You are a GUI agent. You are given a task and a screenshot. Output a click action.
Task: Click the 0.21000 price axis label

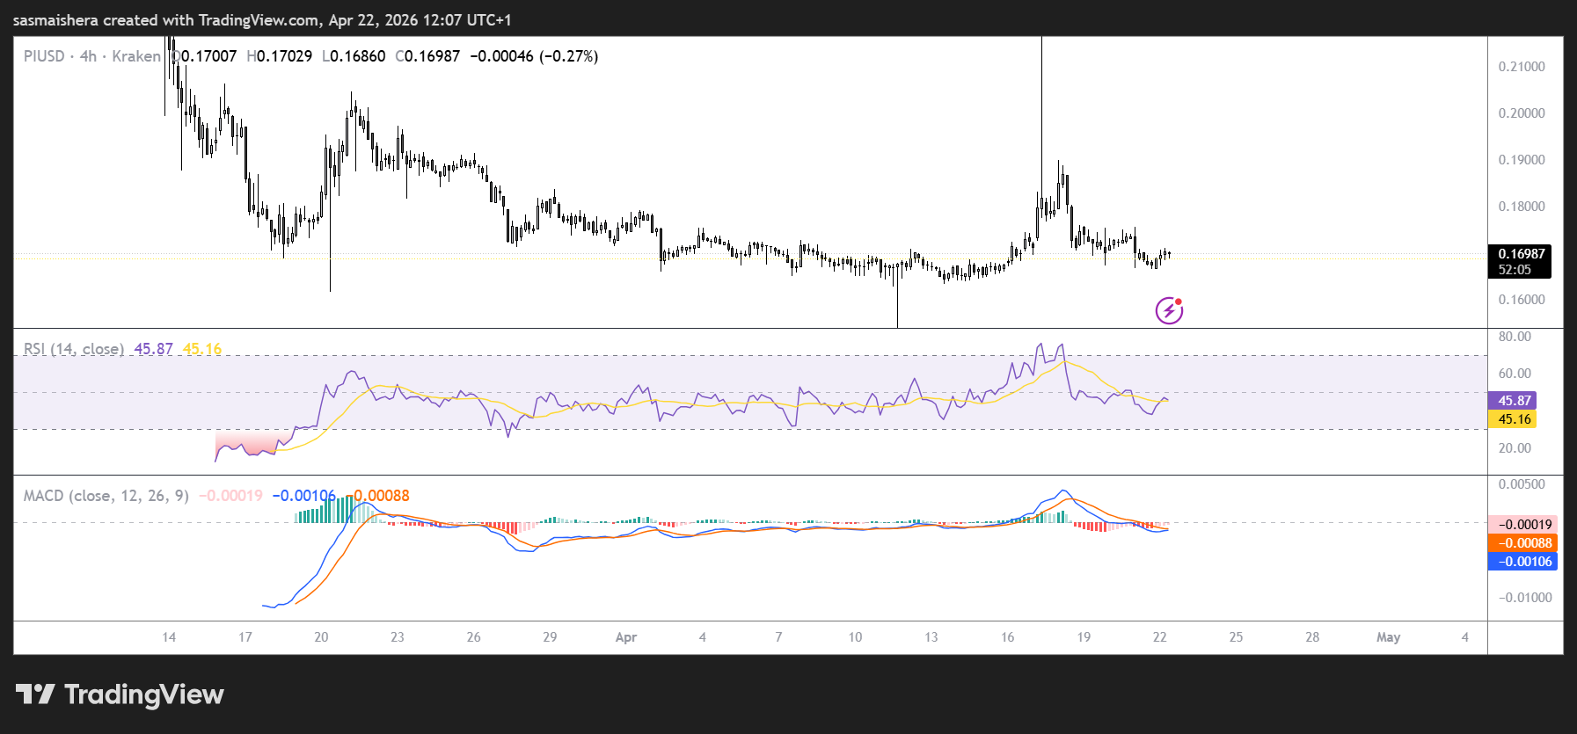pyautogui.click(x=1522, y=67)
